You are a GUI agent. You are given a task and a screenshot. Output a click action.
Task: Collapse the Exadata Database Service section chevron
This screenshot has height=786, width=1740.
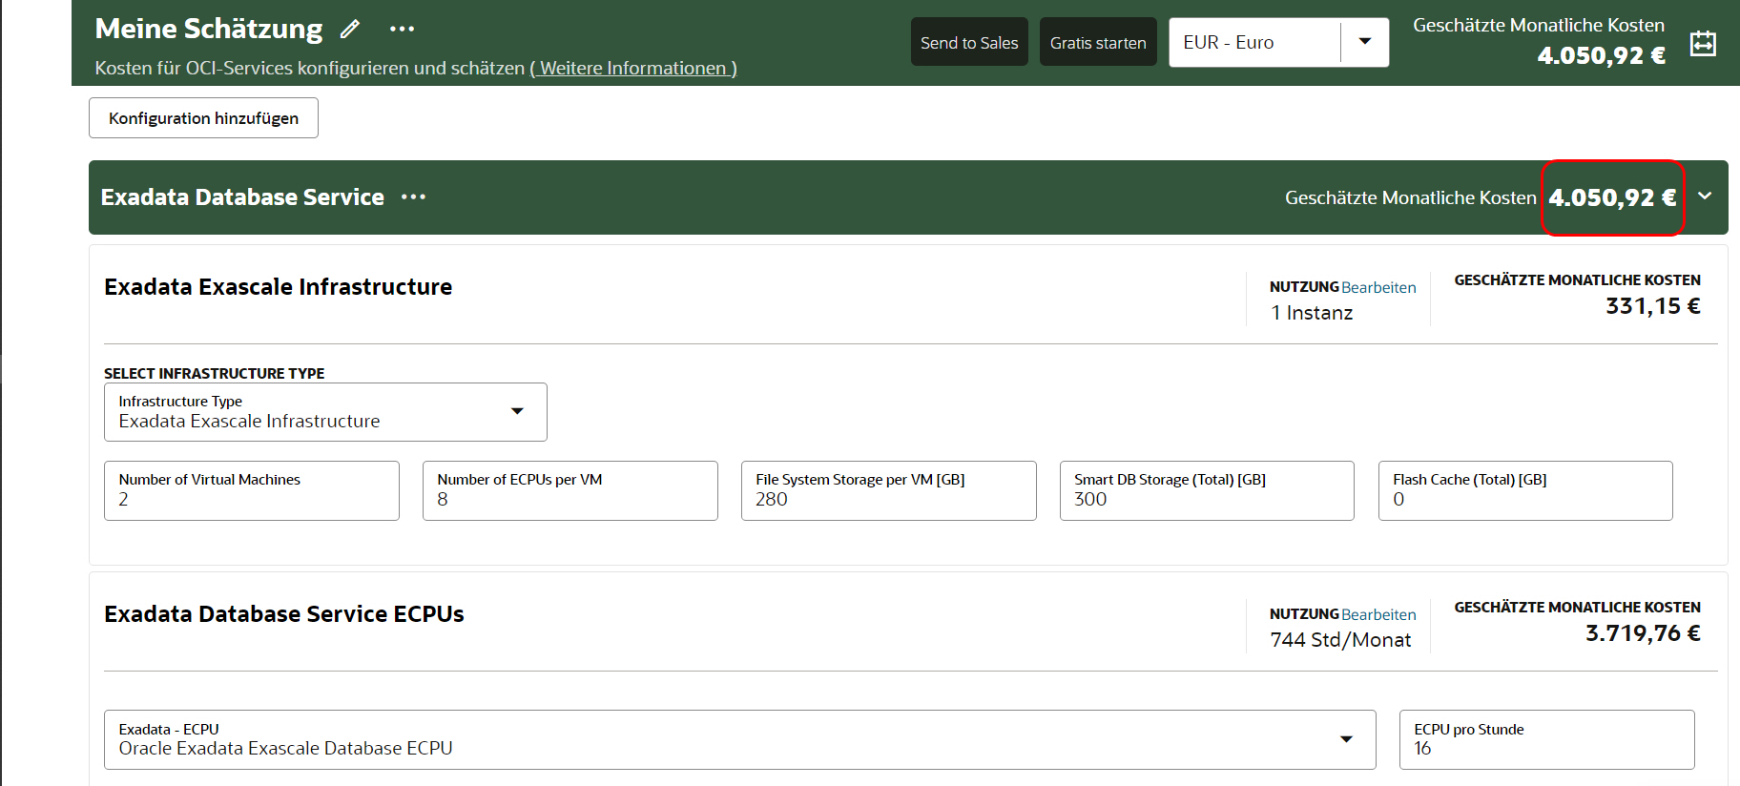(x=1705, y=196)
